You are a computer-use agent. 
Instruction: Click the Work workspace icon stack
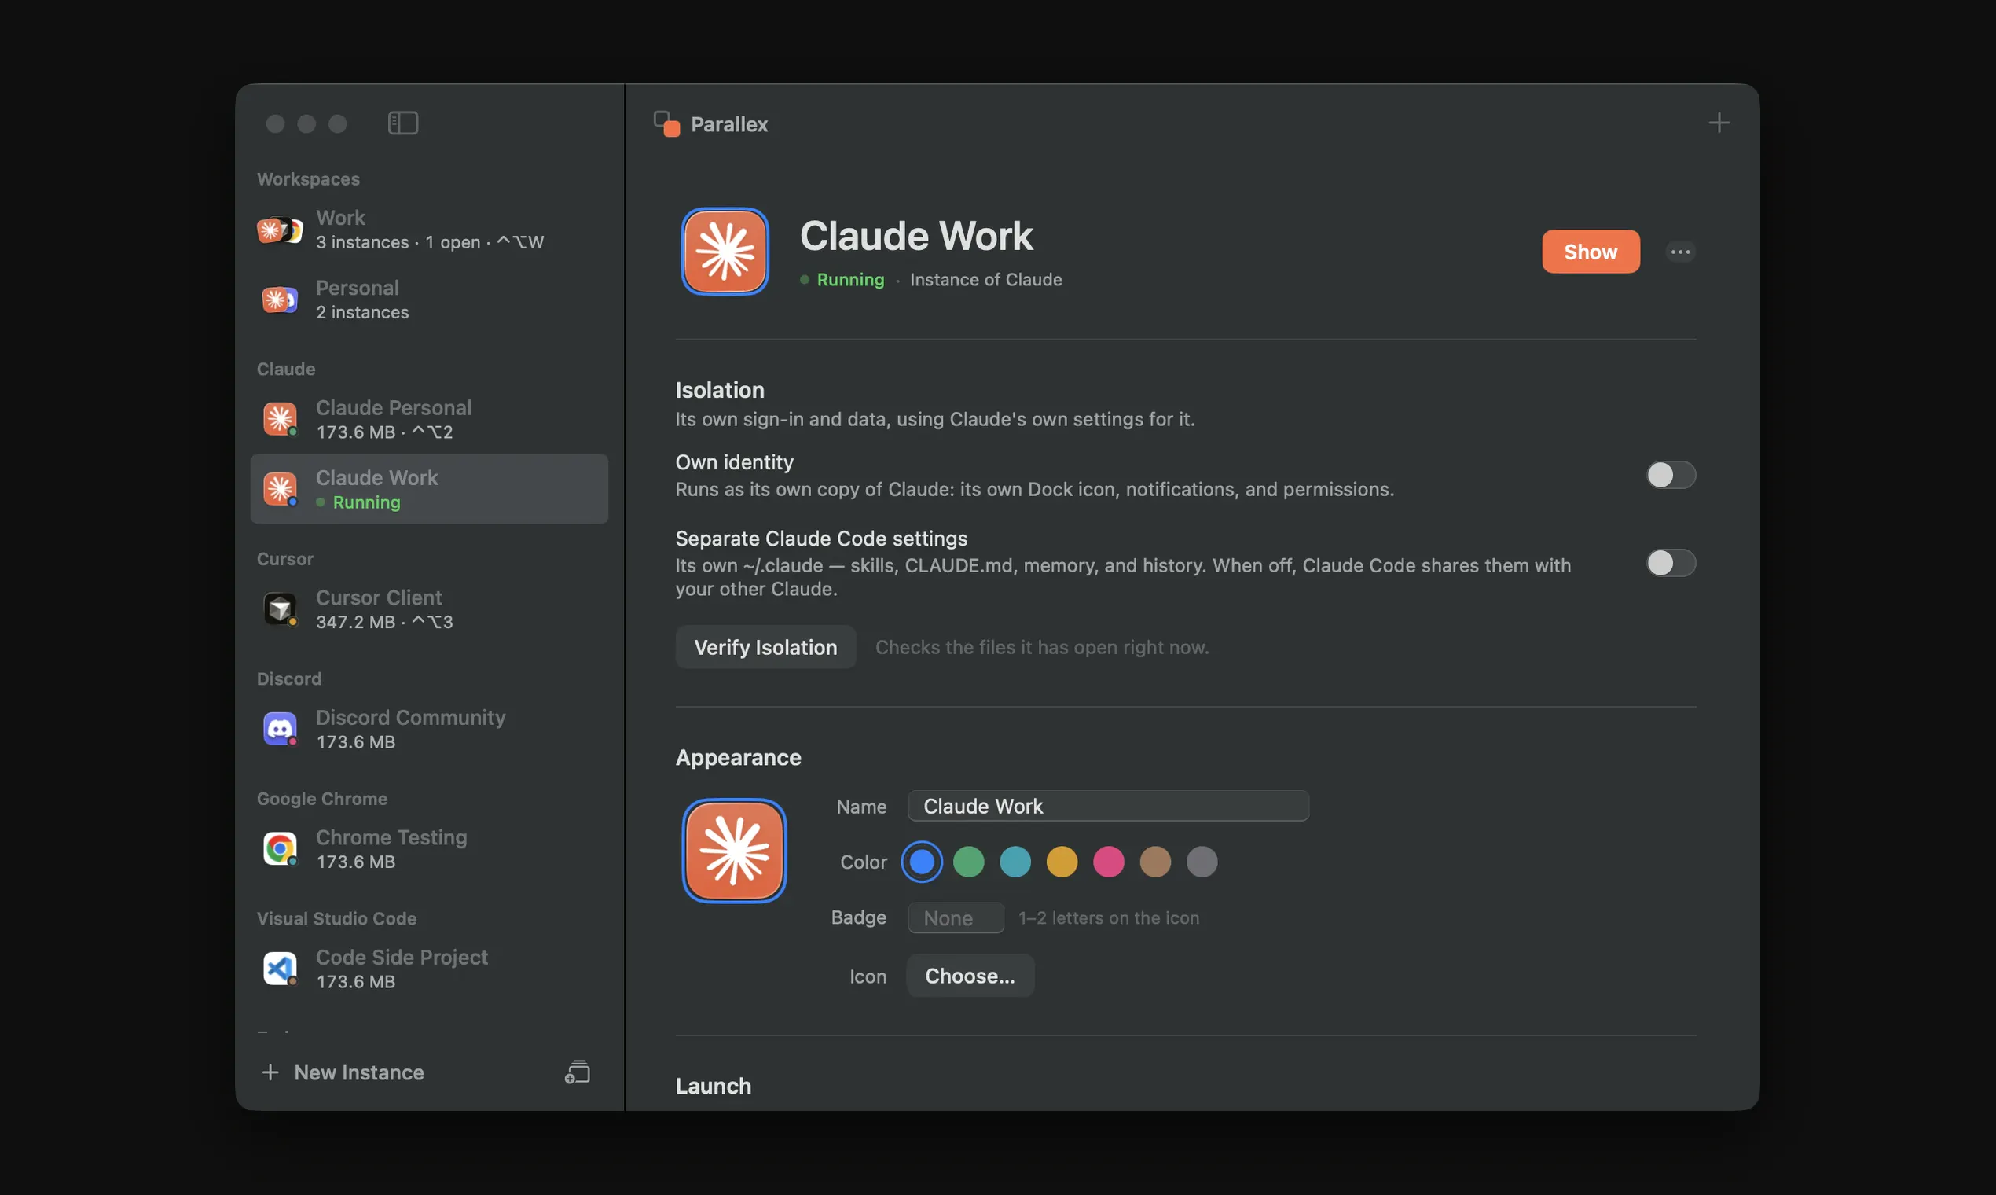279,230
